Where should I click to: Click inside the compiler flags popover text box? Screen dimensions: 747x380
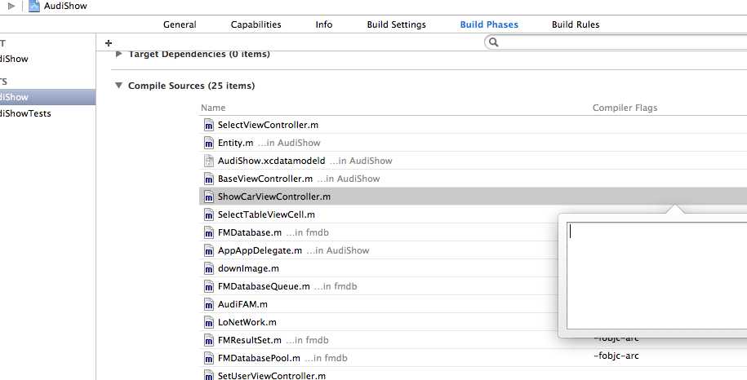657,275
